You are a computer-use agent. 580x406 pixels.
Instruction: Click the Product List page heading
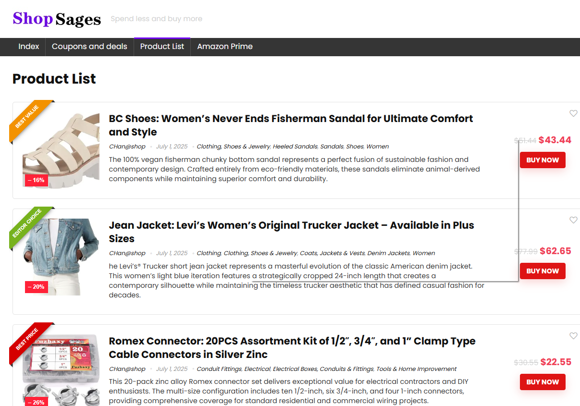pos(54,79)
